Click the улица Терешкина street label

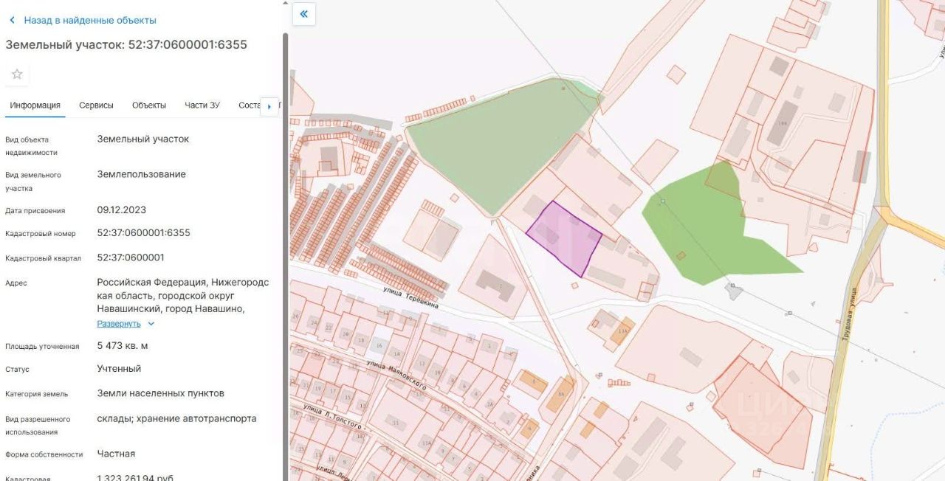(411, 298)
